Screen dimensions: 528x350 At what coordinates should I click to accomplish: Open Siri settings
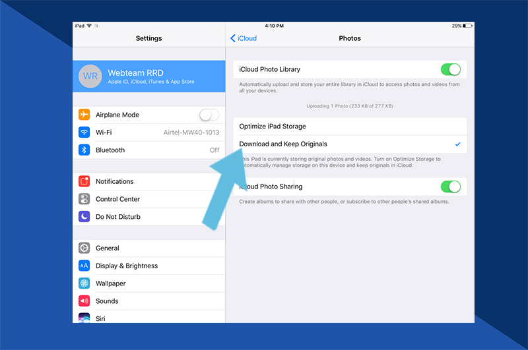point(149,317)
